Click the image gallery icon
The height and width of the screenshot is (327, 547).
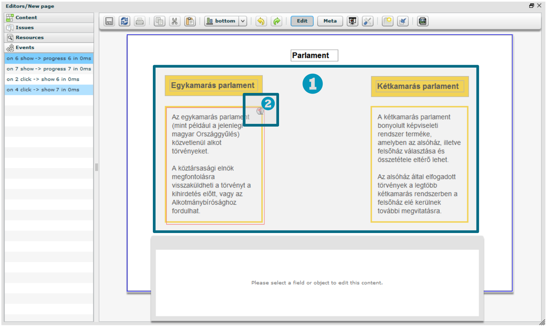point(423,21)
